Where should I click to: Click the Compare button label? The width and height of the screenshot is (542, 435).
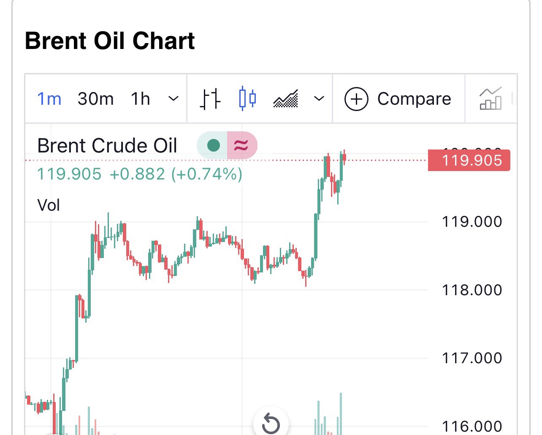pyautogui.click(x=414, y=99)
